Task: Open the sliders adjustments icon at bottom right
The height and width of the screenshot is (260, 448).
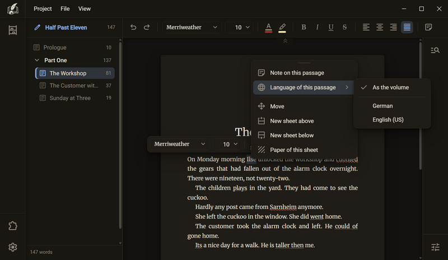Action: point(435,247)
